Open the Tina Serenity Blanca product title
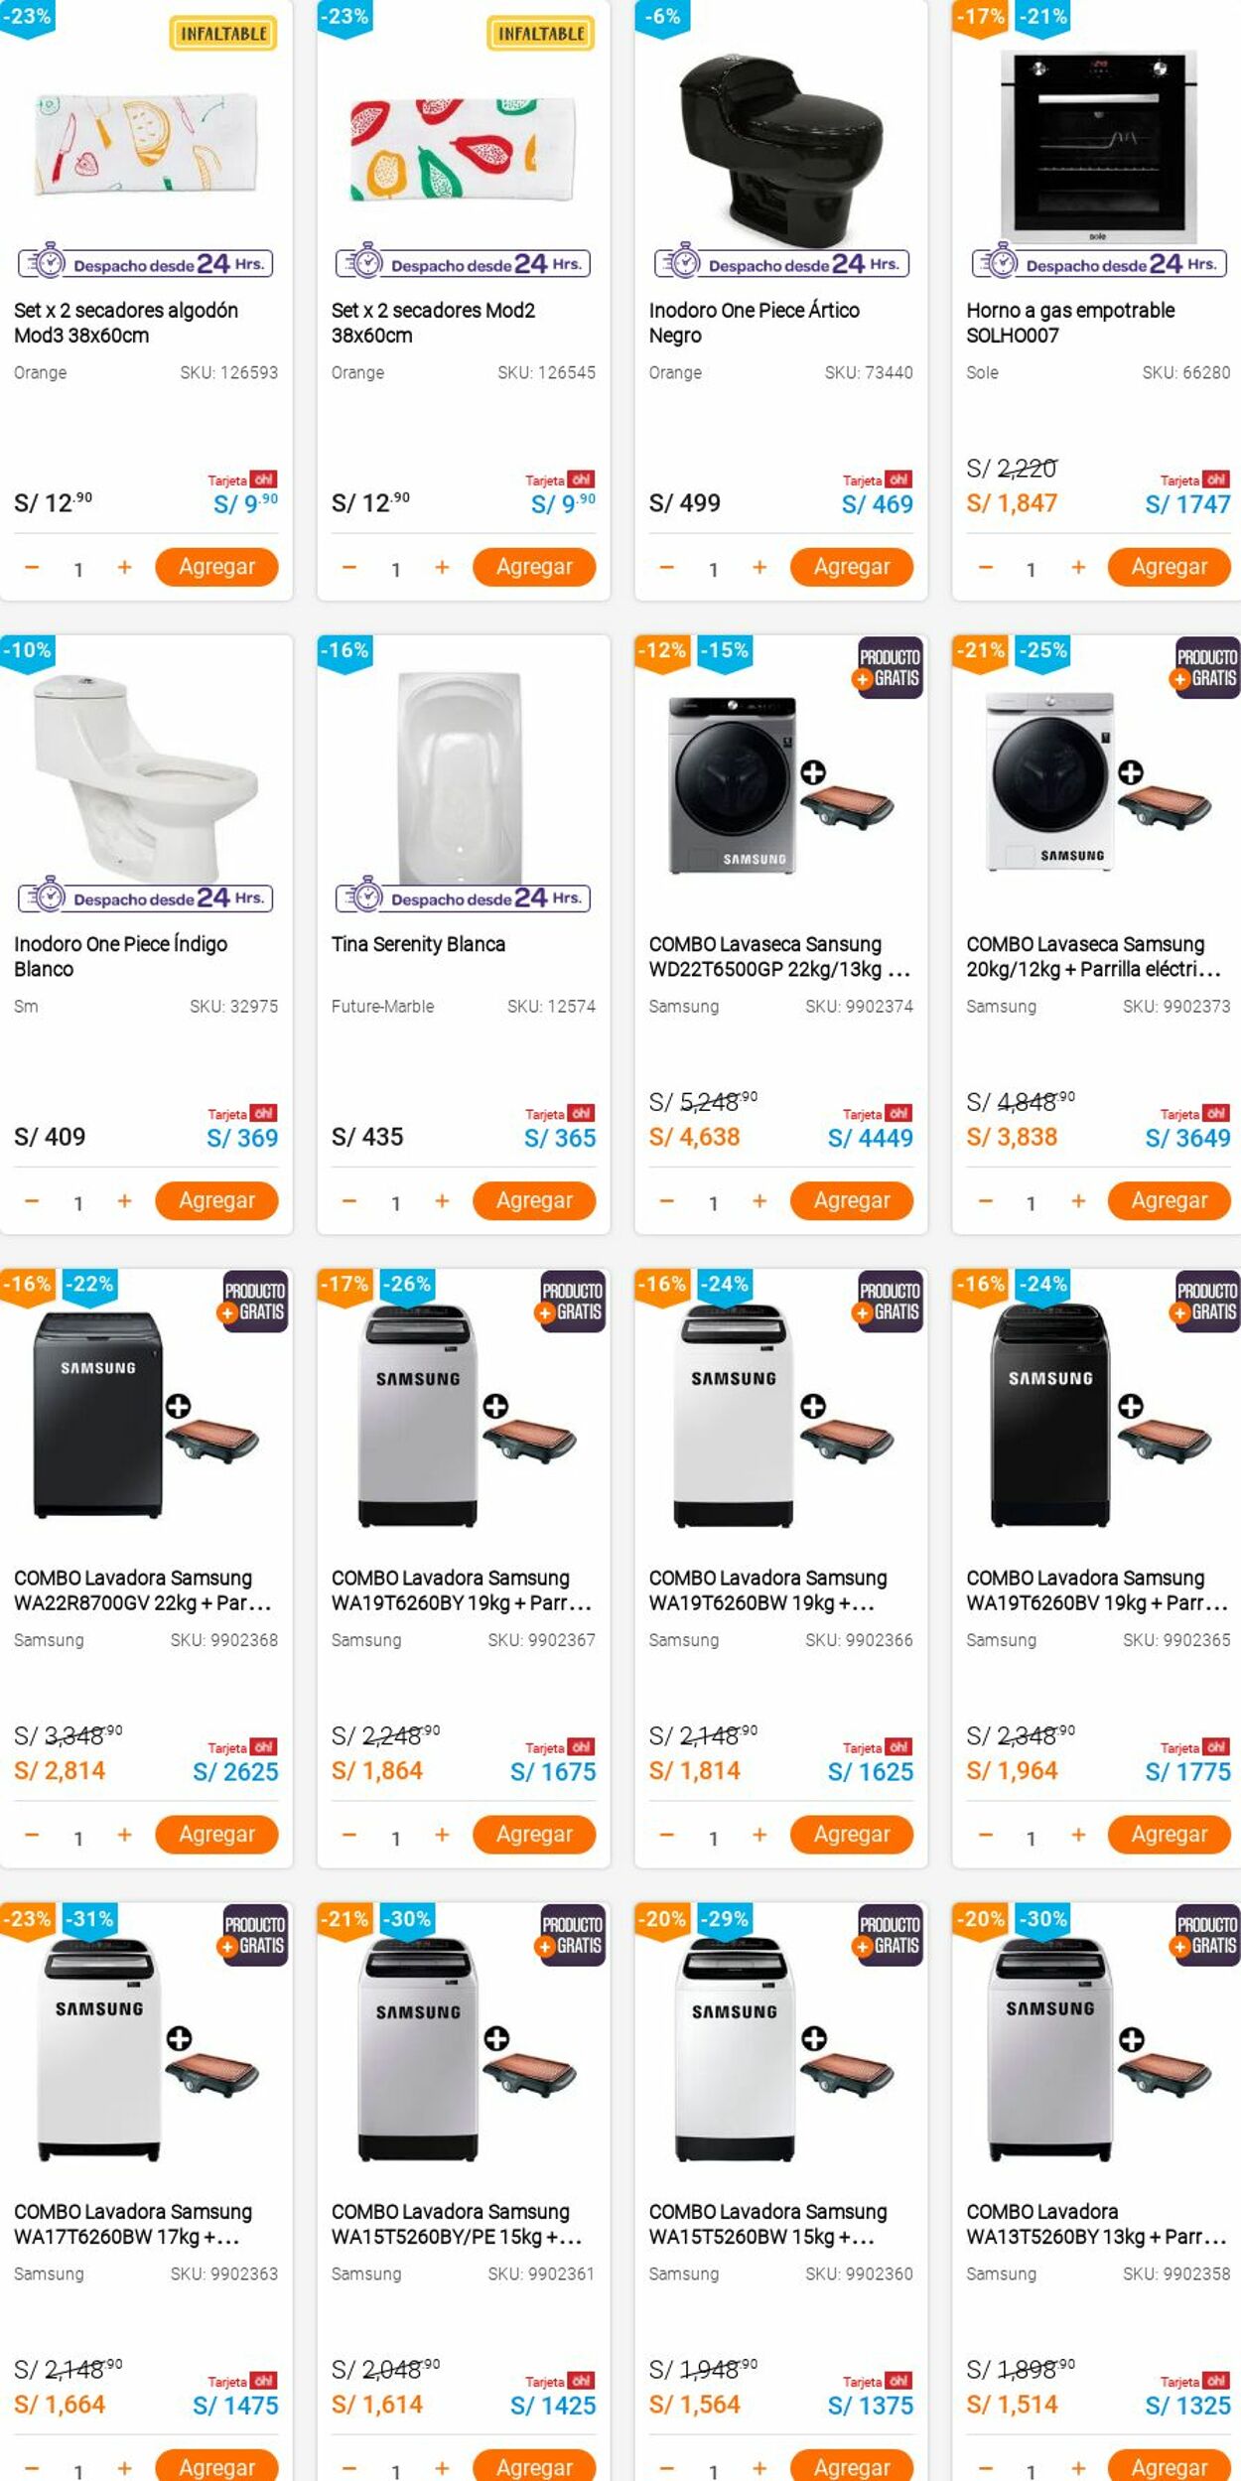The image size is (1241, 2481). (418, 944)
